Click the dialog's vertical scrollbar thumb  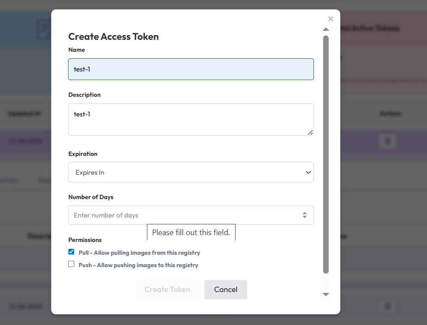click(x=326, y=154)
